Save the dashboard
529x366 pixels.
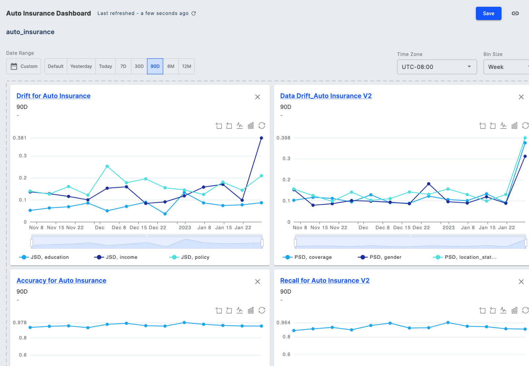click(x=488, y=13)
